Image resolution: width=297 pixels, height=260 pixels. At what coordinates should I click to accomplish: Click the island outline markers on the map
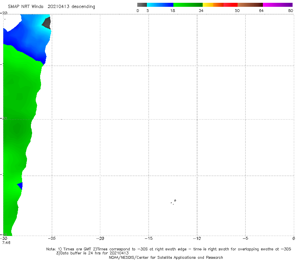click(173, 202)
